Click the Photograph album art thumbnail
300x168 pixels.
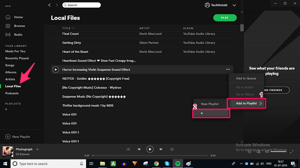coord(8,152)
